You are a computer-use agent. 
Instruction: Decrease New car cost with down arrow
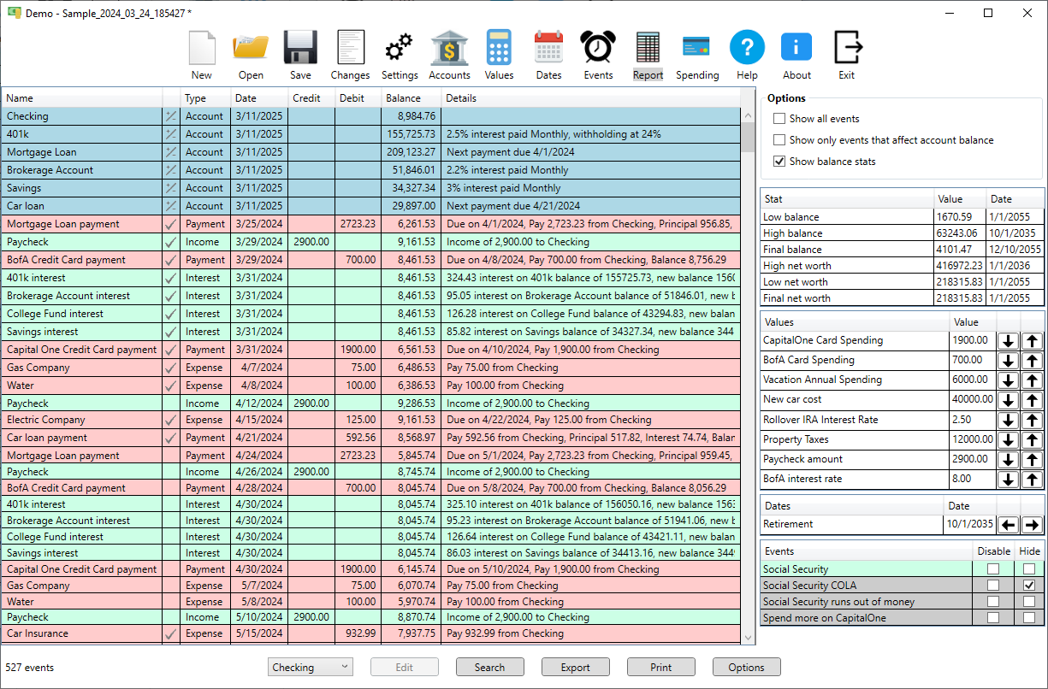tap(1009, 399)
